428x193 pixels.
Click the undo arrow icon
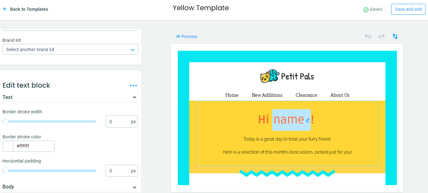pyautogui.click(x=368, y=37)
